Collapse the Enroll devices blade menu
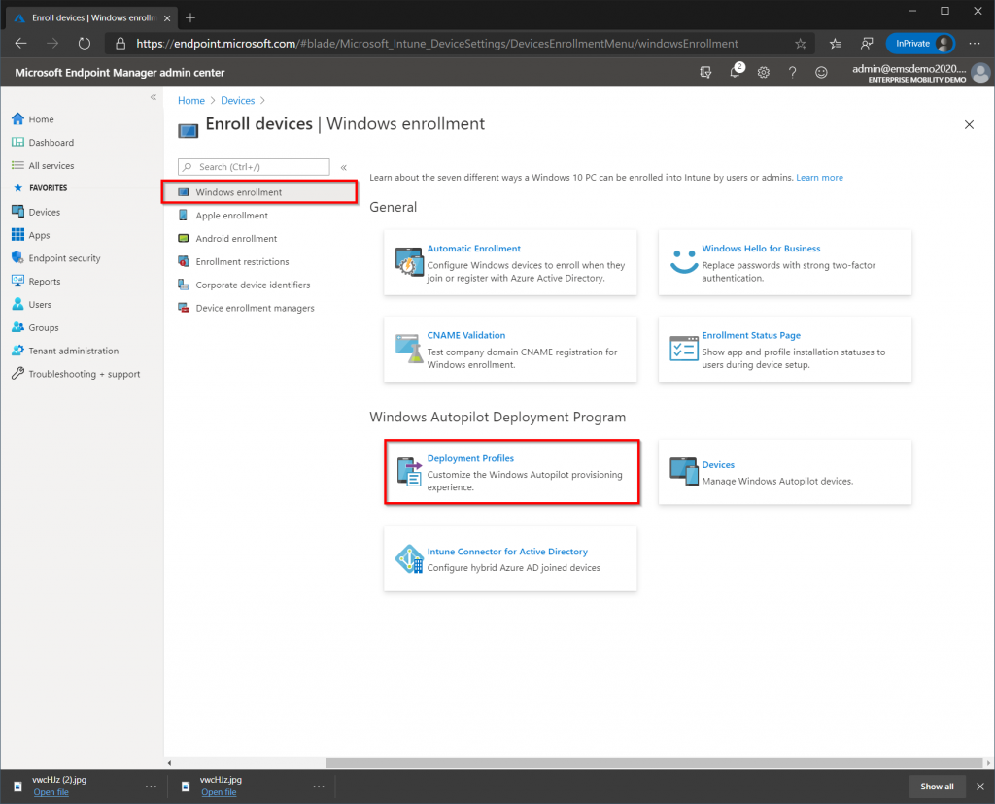The height and width of the screenshot is (804, 995). (343, 167)
